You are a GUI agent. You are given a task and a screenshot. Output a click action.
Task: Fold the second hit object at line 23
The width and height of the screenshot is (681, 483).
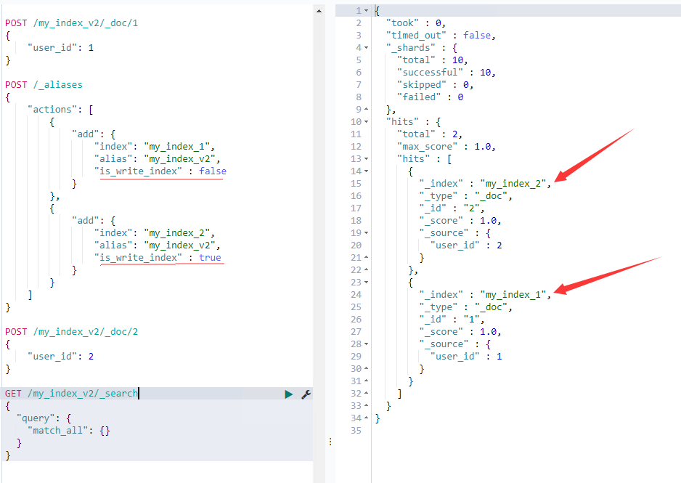tap(367, 283)
